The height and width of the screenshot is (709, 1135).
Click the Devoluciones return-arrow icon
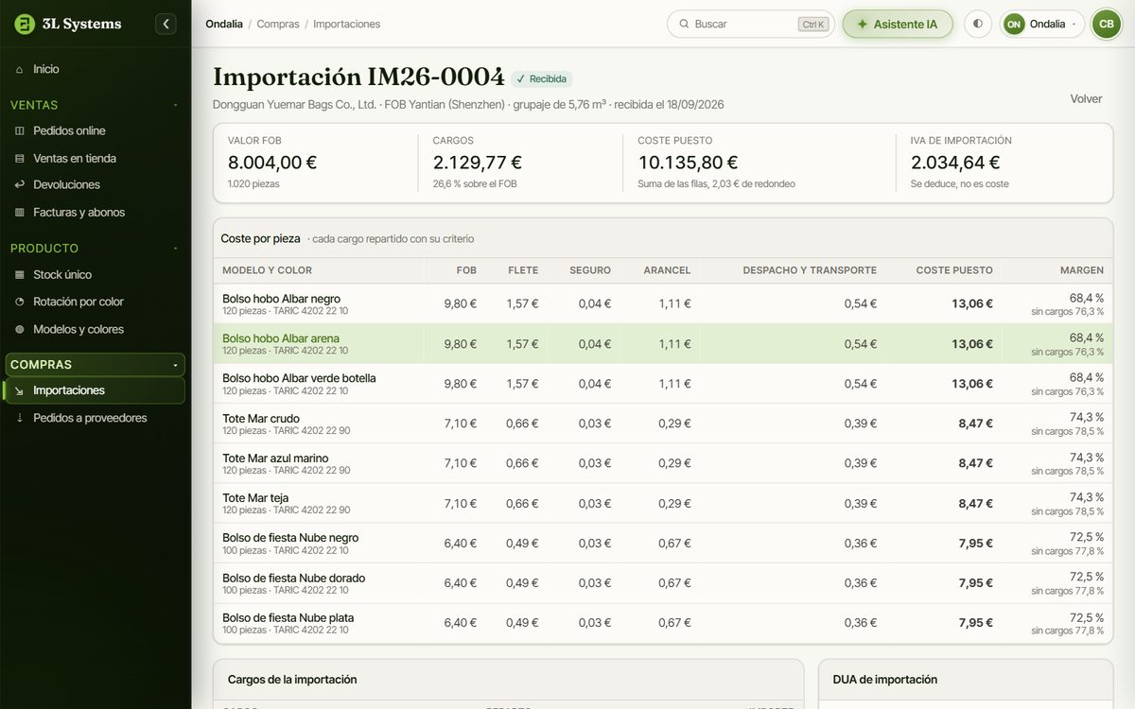(x=20, y=184)
